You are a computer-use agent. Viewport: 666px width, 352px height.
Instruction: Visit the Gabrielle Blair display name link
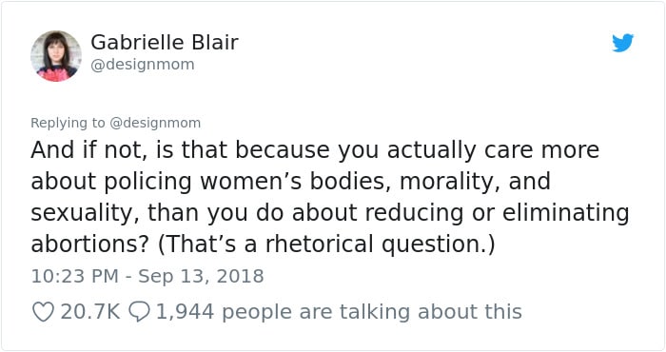point(165,42)
